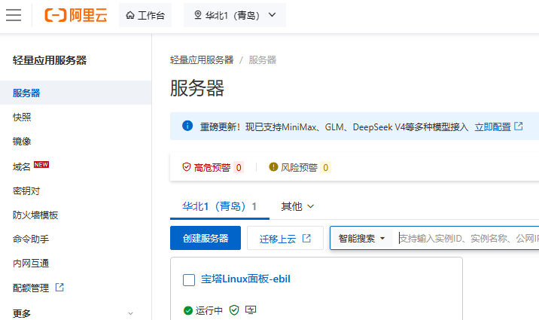Click the 服务器 page heading
The height and width of the screenshot is (320, 539).
(x=197, y=88)
